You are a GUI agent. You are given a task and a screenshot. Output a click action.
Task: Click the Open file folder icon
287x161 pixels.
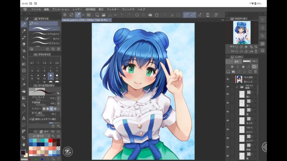coord(103,15)
